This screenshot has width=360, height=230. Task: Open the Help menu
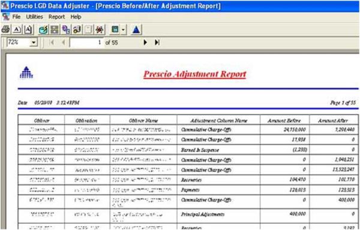76,17
